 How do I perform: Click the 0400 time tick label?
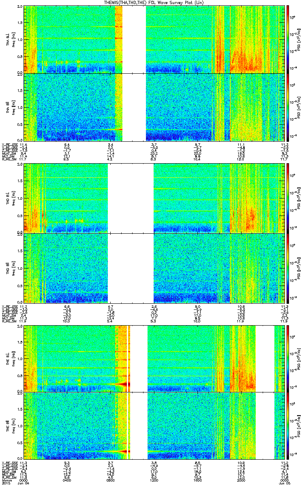click(x=66, y=480)
